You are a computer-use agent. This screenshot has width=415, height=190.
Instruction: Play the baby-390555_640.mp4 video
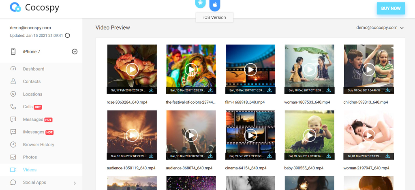[309, 135]
